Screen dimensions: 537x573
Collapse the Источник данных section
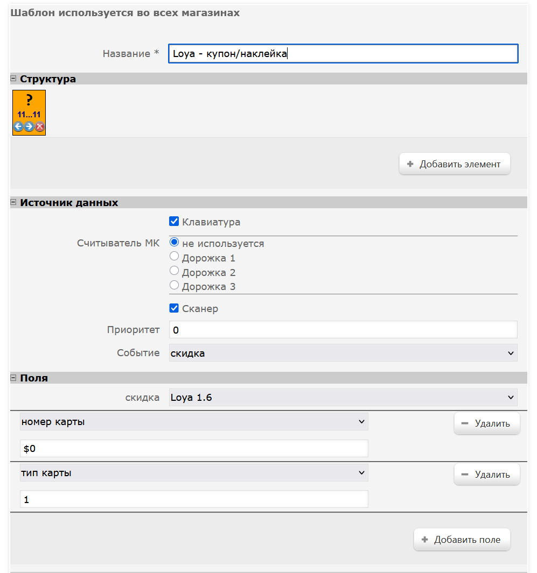(x=13, y=203)
